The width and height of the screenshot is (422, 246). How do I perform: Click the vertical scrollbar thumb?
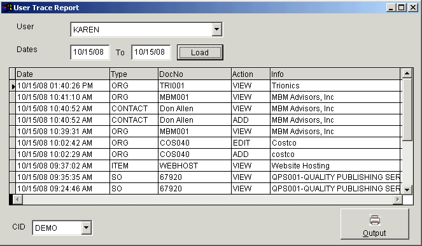[x=407, y=109]
